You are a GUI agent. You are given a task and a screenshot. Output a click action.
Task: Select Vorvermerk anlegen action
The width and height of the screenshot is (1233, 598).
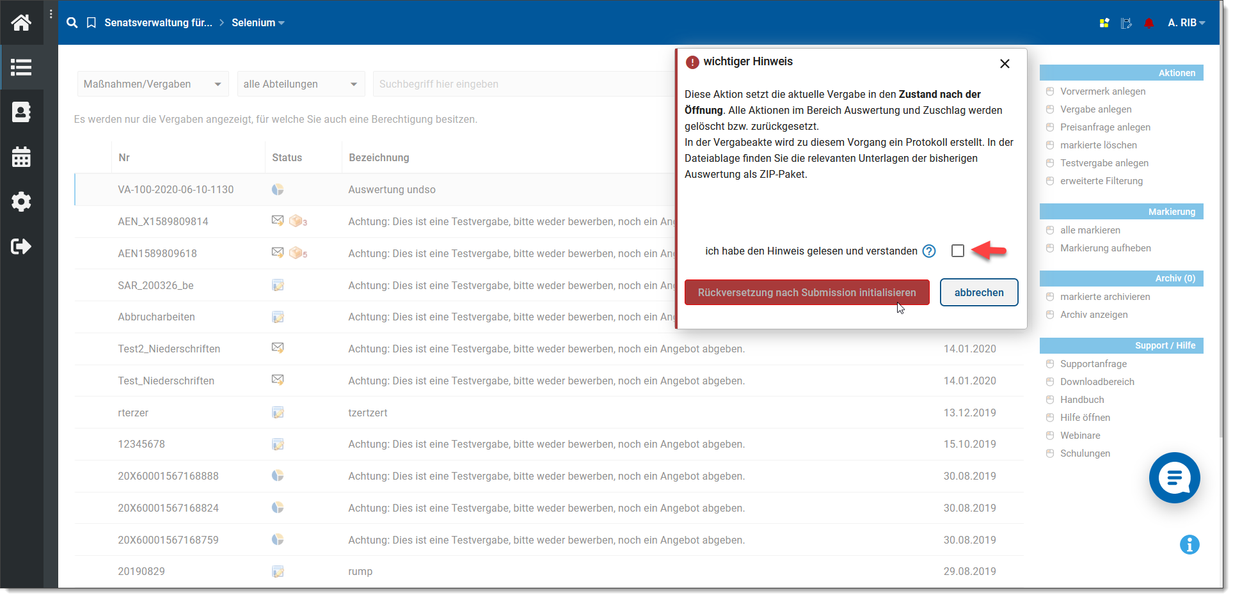(x=1102, y=91)
